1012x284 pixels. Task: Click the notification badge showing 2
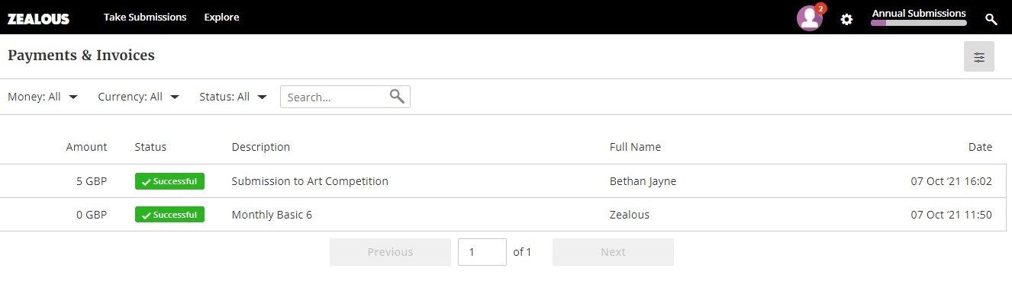820,8
